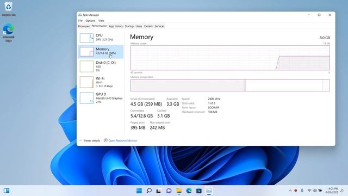Open the File menu
348x196 pixels.
coord(80,21)
